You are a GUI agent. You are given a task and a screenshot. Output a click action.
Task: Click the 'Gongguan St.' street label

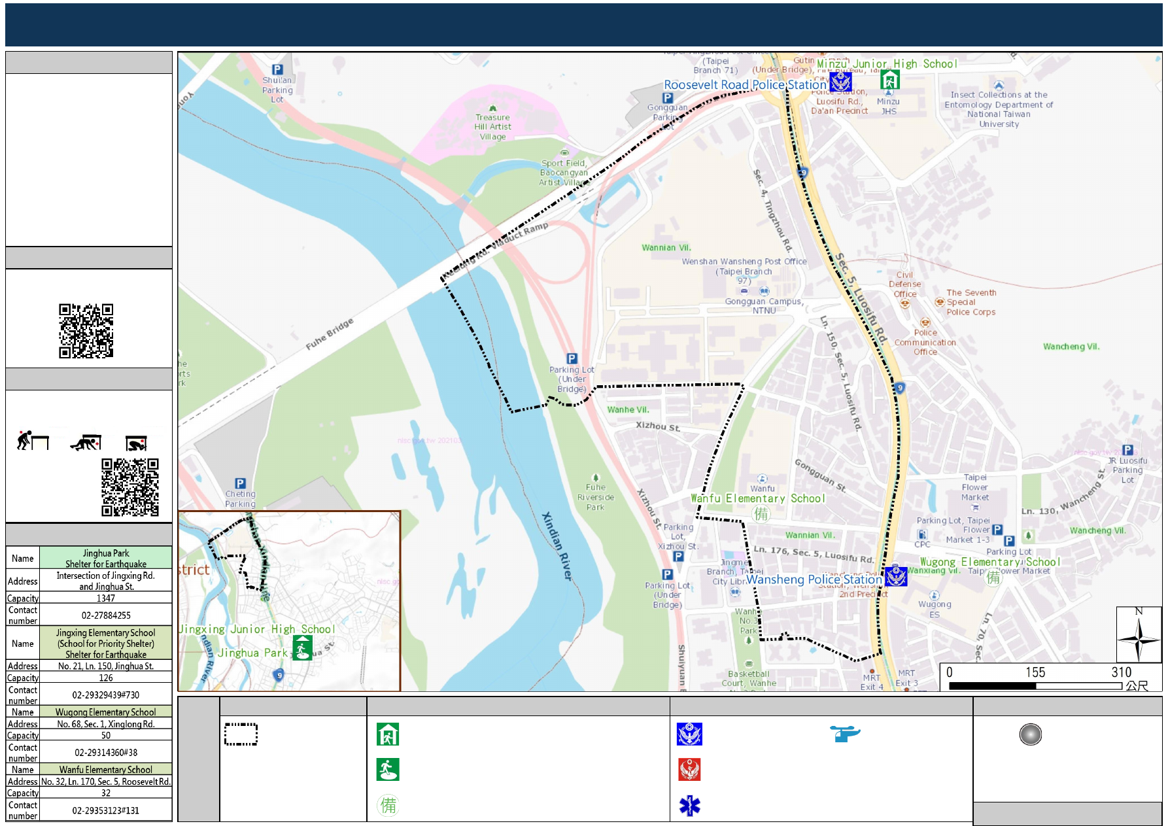coord(820,475)
